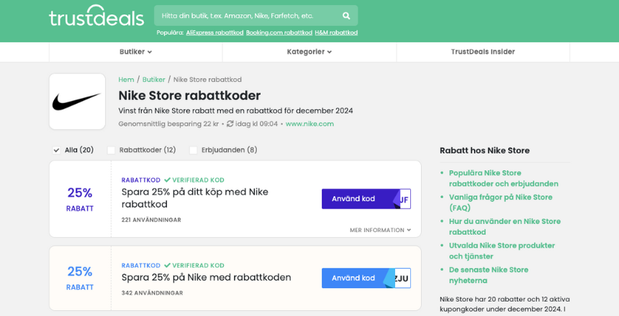Check the Erbjudanden (8) filter
619x316 pixels.
point(194,150)
